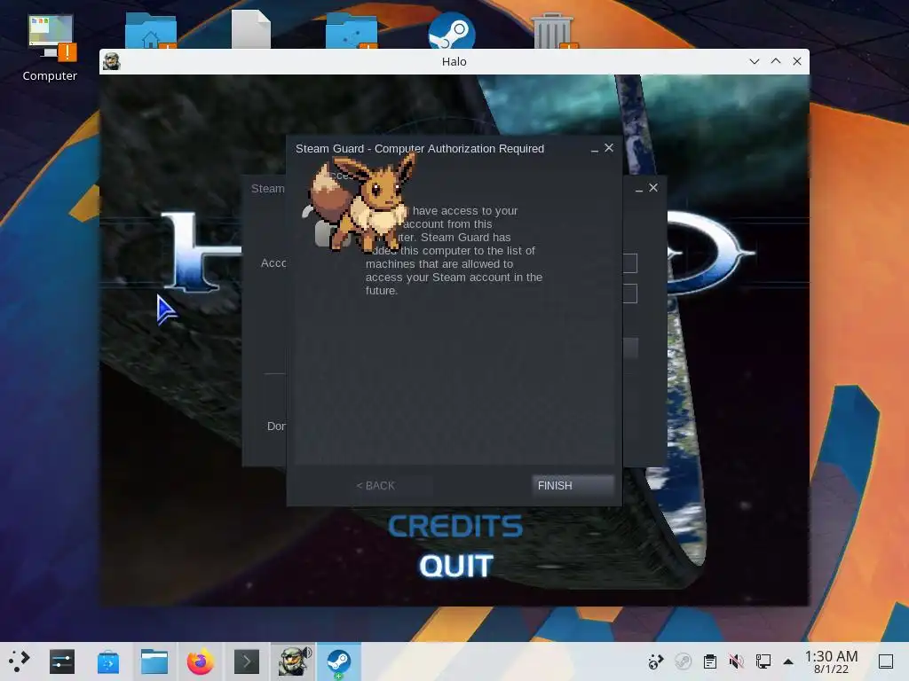Open the blank document desktop icon
The height and width of the screenshot is (681, 909).
[251, 29]
